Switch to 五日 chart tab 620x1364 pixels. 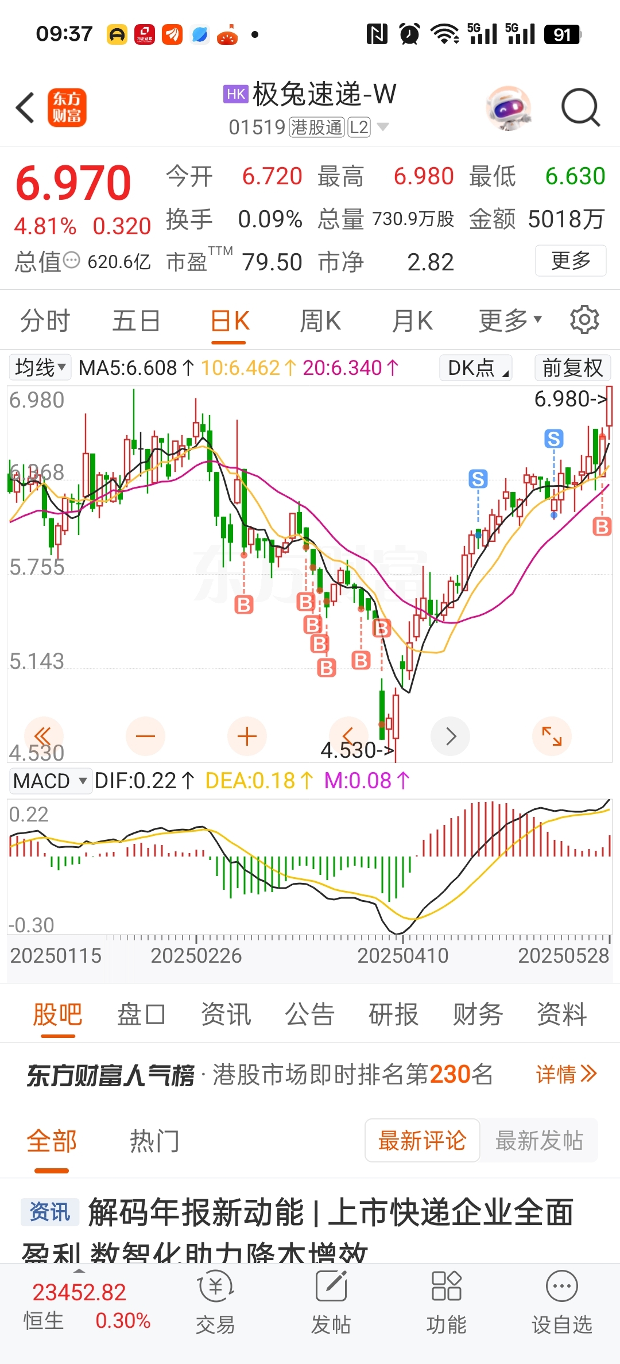pos(136,320)
